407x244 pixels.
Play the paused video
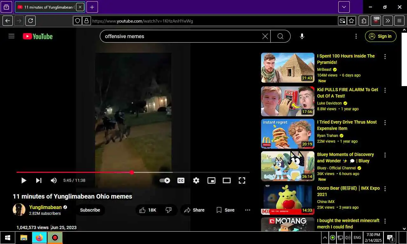pos(24,180)
